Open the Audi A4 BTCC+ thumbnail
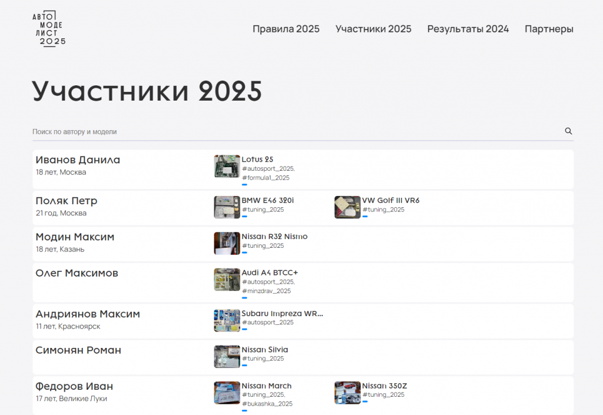 (227, 280)
